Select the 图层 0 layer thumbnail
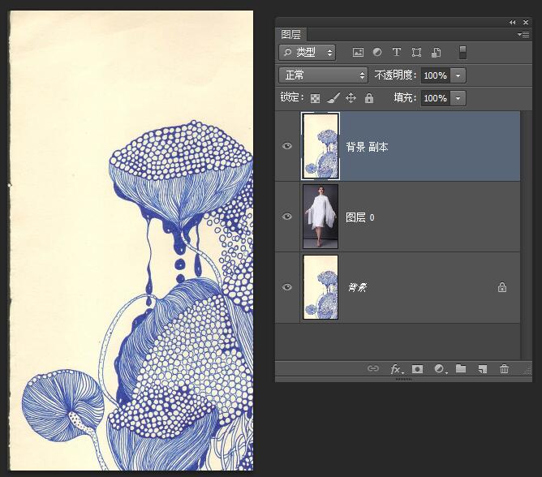 (x=320, y=217)
